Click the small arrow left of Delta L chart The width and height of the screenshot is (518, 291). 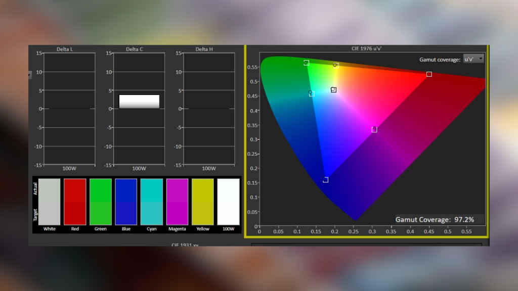pos(30,74)
